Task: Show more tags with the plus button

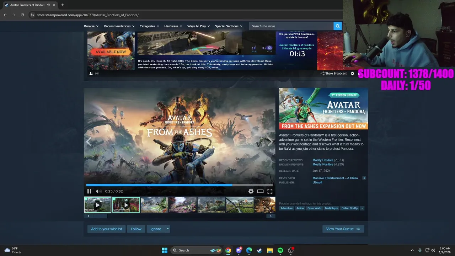Action: pyautogui.click(x=362, y=208)
